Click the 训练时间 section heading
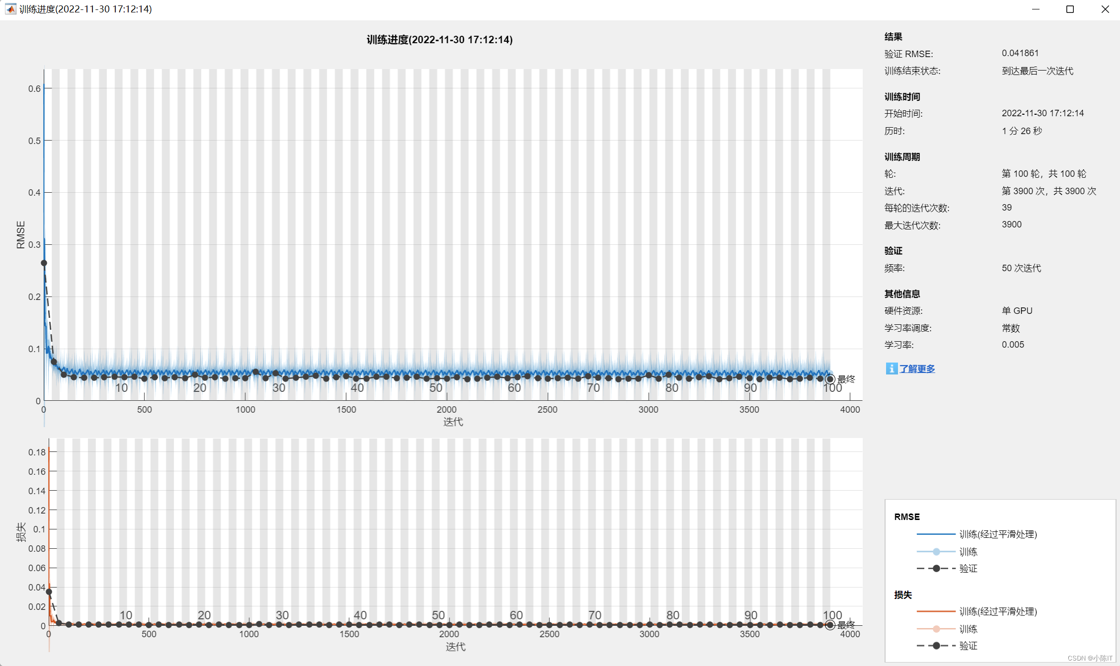 [x=902, y=97]
